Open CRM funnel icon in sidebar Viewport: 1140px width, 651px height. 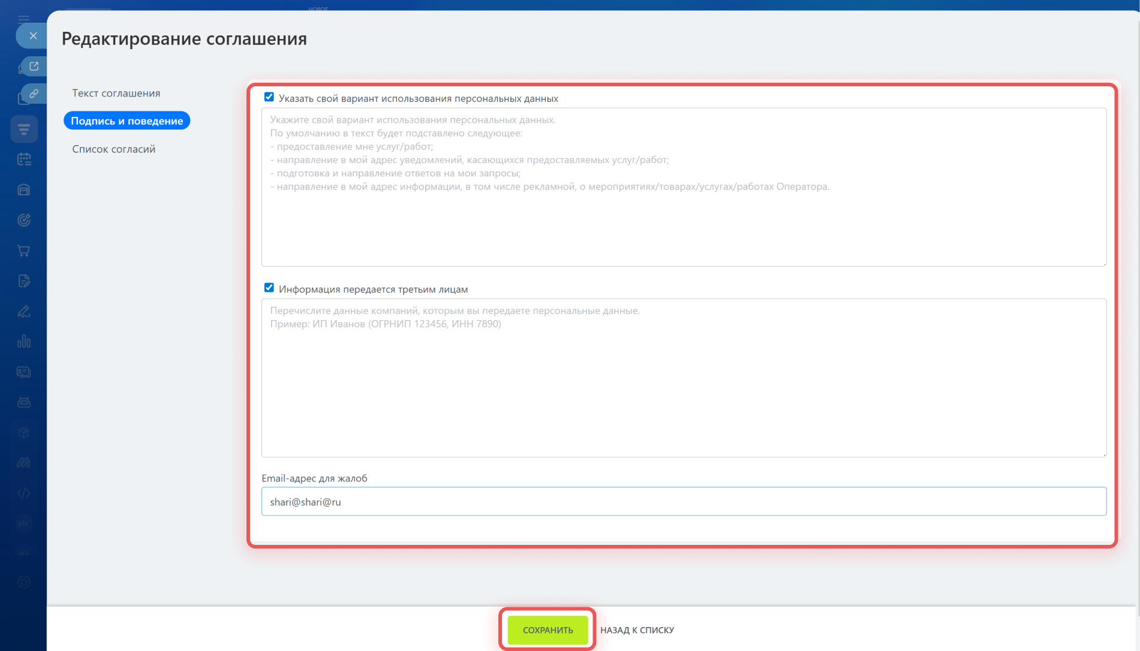coord(24,129)
